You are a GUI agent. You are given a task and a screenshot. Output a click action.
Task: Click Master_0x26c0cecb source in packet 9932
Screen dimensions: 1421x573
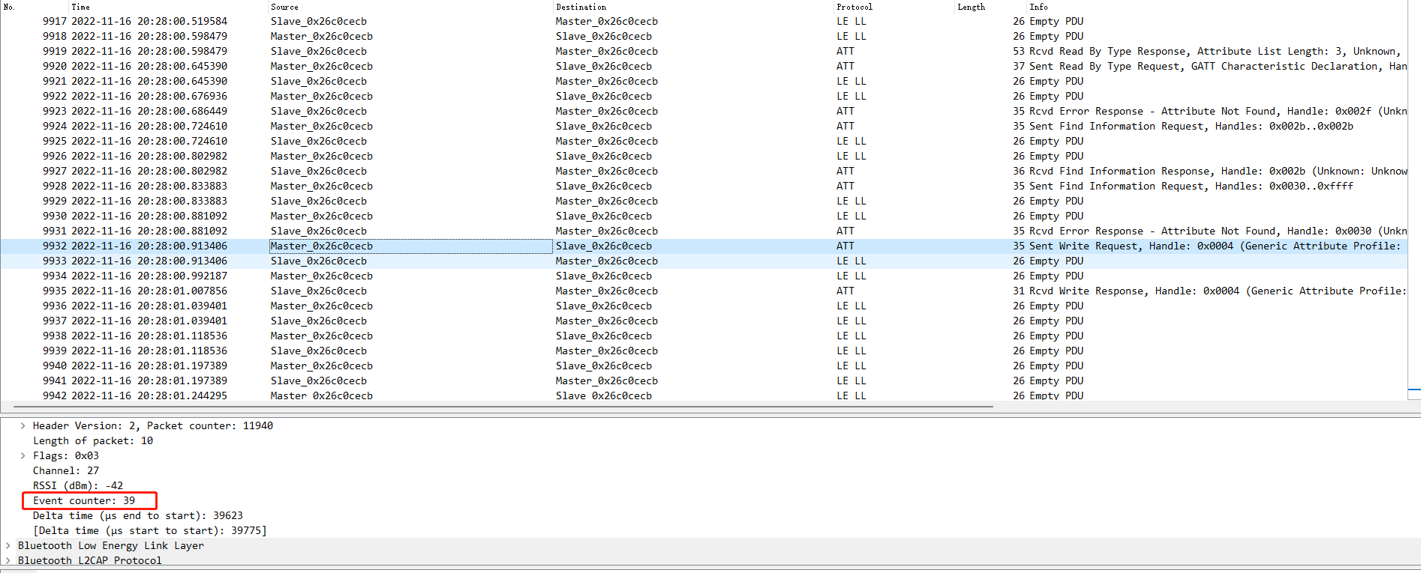(322, 246)
